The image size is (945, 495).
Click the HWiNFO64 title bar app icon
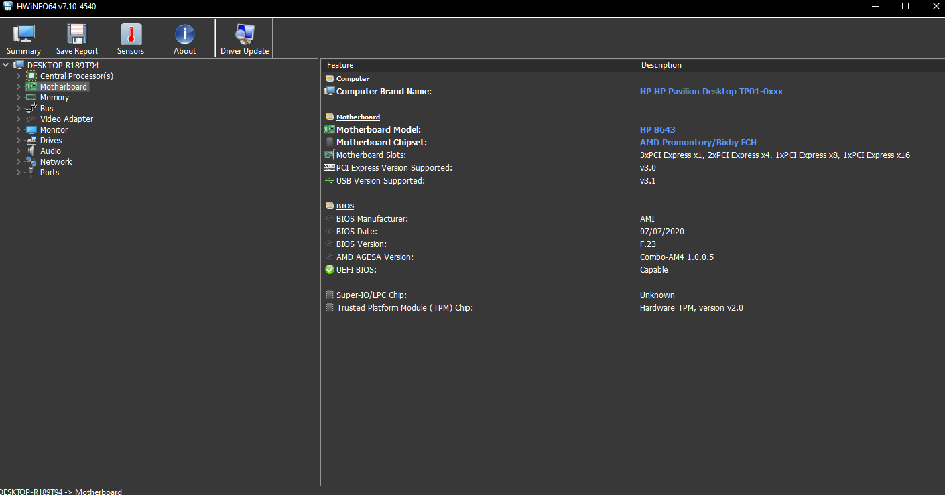coord(7,6)
